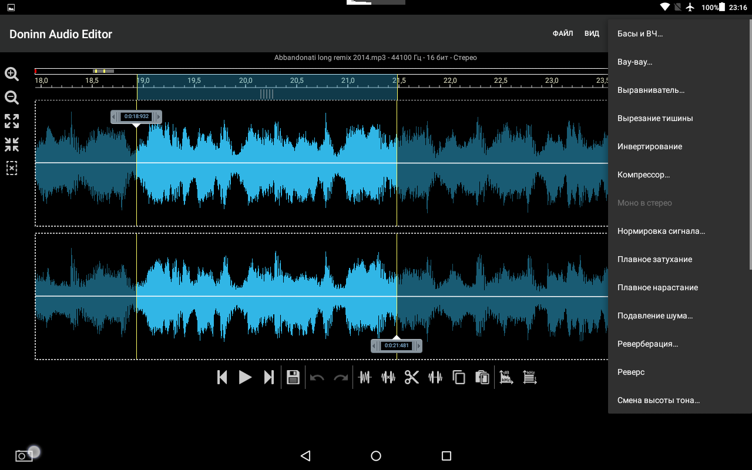The image size is (752, 470).
Task: Zoom out of the waveform
Action: [12, 98]
